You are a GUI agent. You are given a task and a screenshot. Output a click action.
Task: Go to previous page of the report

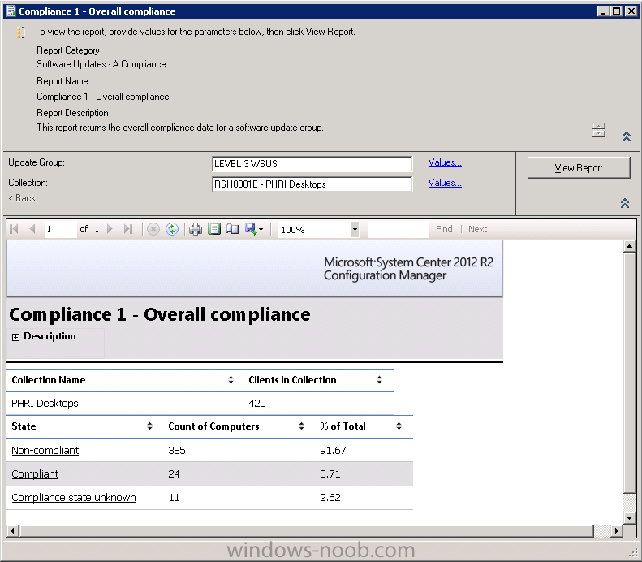pos(32,229)
